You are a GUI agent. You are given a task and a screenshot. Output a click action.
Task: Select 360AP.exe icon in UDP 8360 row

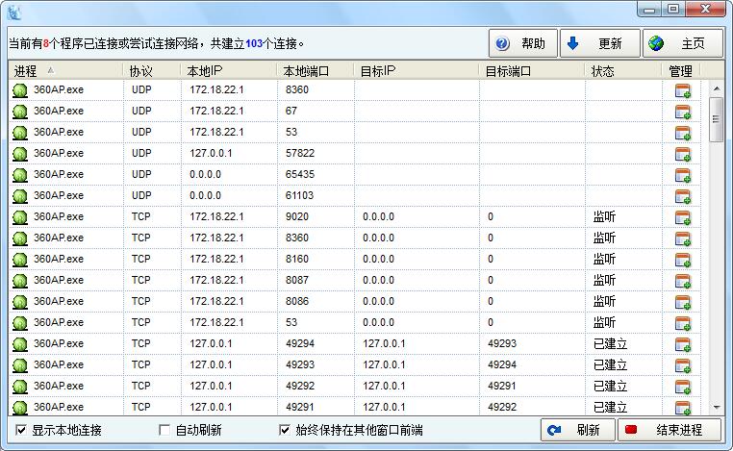[x=20, y=90]
